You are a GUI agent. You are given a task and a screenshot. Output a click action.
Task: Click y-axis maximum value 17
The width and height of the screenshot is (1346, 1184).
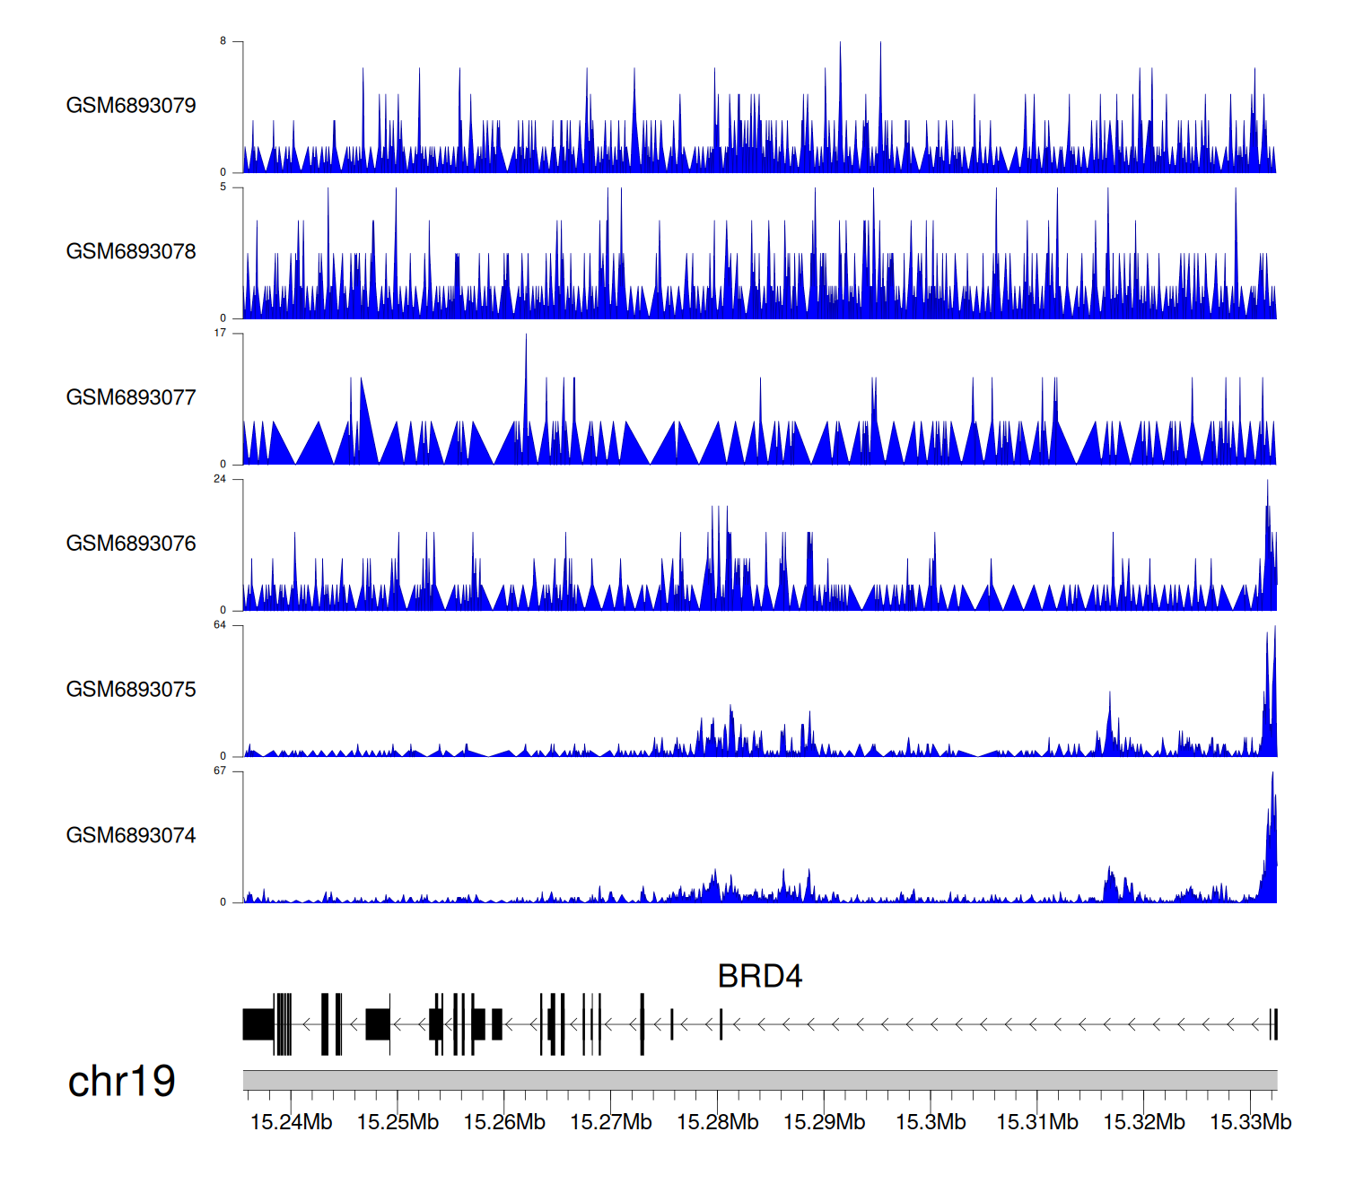(220, 334)
